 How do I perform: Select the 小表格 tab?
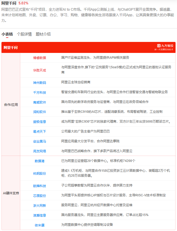(7, 34)
